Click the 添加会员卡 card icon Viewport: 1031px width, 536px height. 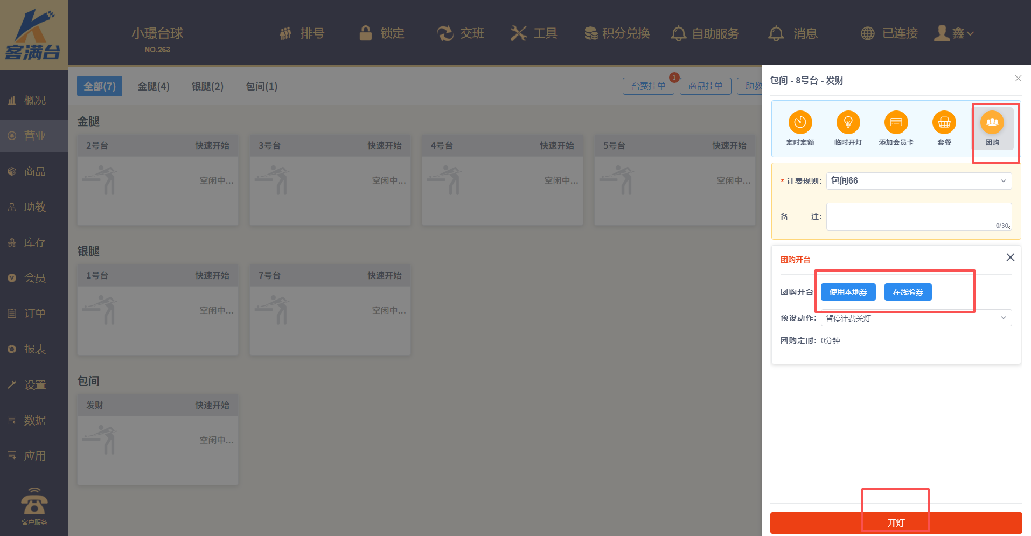click(x=896, y=123)
